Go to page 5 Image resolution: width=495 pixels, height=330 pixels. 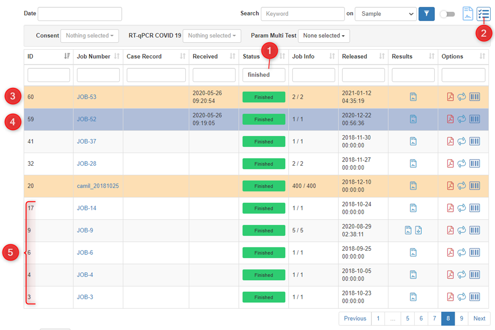click(x=408, y=318)
